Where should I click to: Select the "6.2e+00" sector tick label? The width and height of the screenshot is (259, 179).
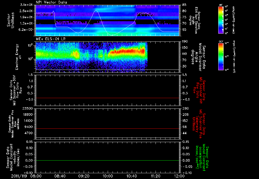click(26, 30)
